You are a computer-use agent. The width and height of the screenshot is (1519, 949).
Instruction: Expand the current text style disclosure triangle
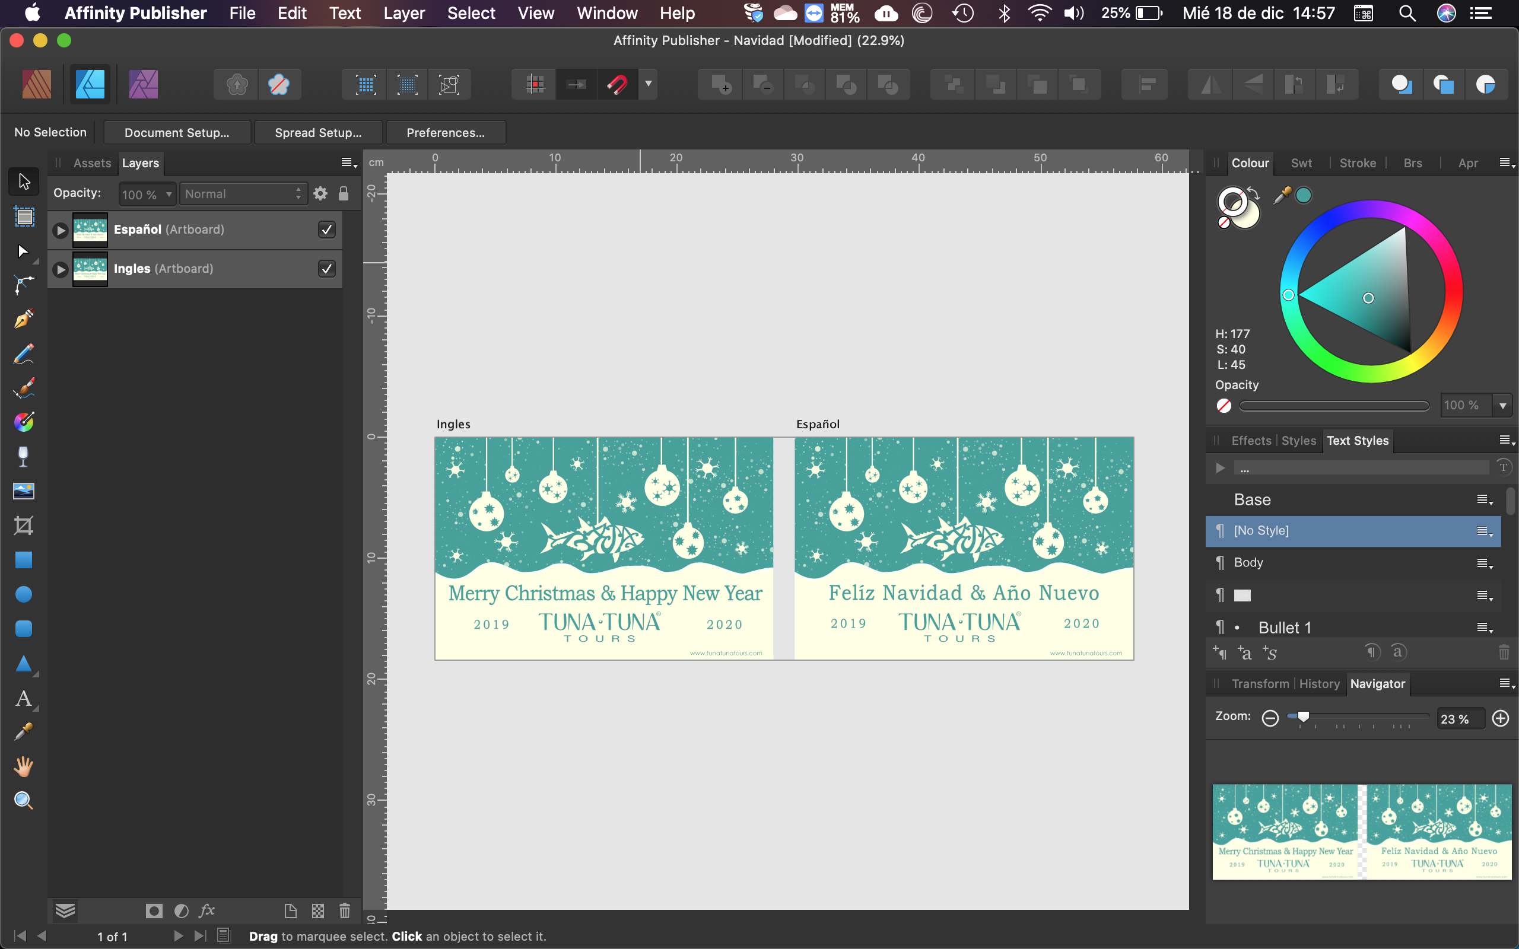[1220, 468]
